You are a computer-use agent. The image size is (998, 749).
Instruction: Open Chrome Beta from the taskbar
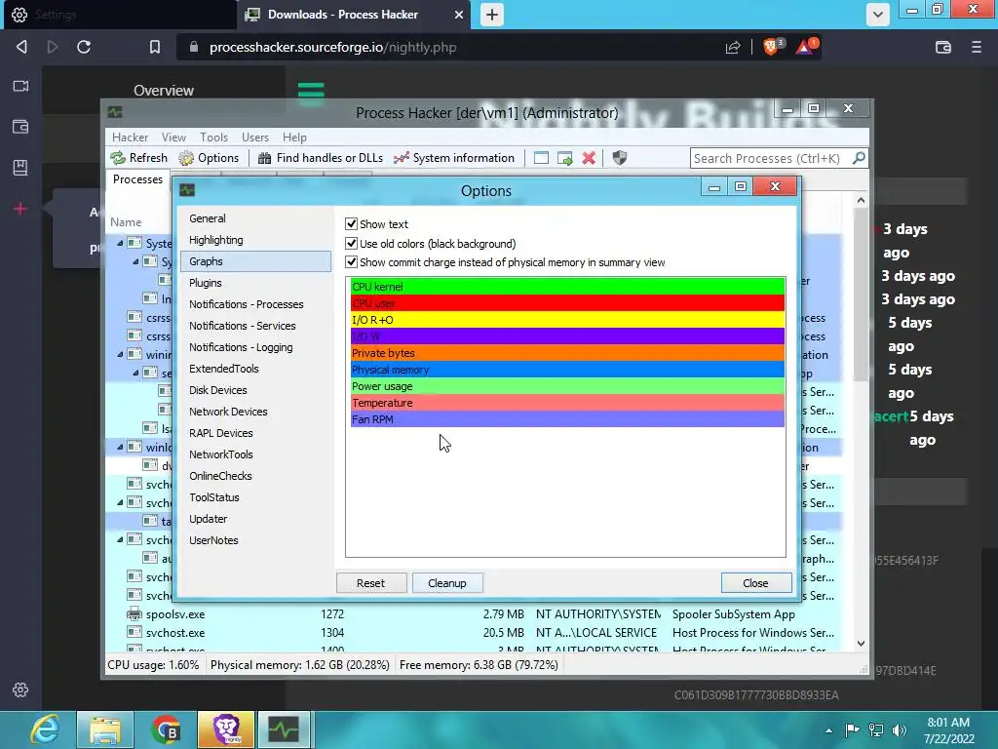point(166,729)
